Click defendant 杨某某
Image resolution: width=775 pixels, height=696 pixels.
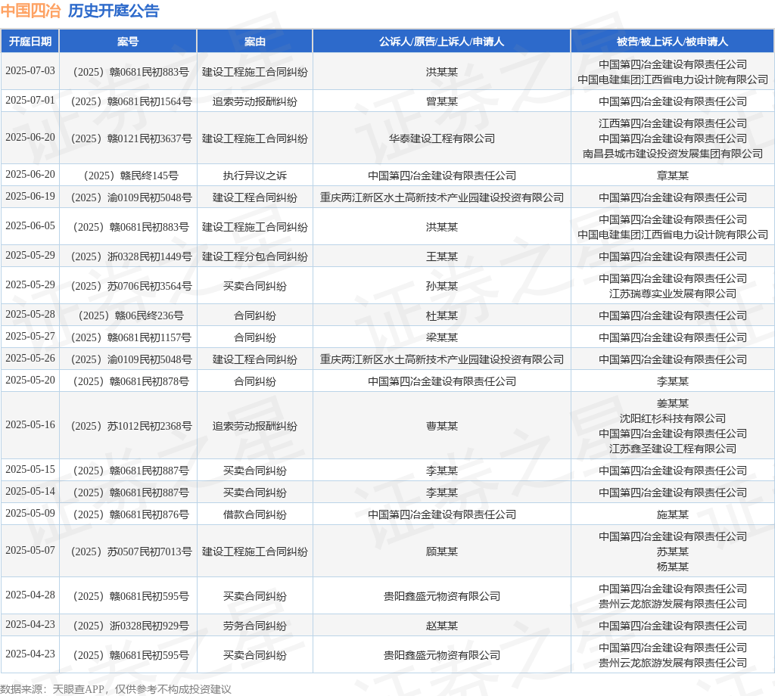click(x=673, y=567)
